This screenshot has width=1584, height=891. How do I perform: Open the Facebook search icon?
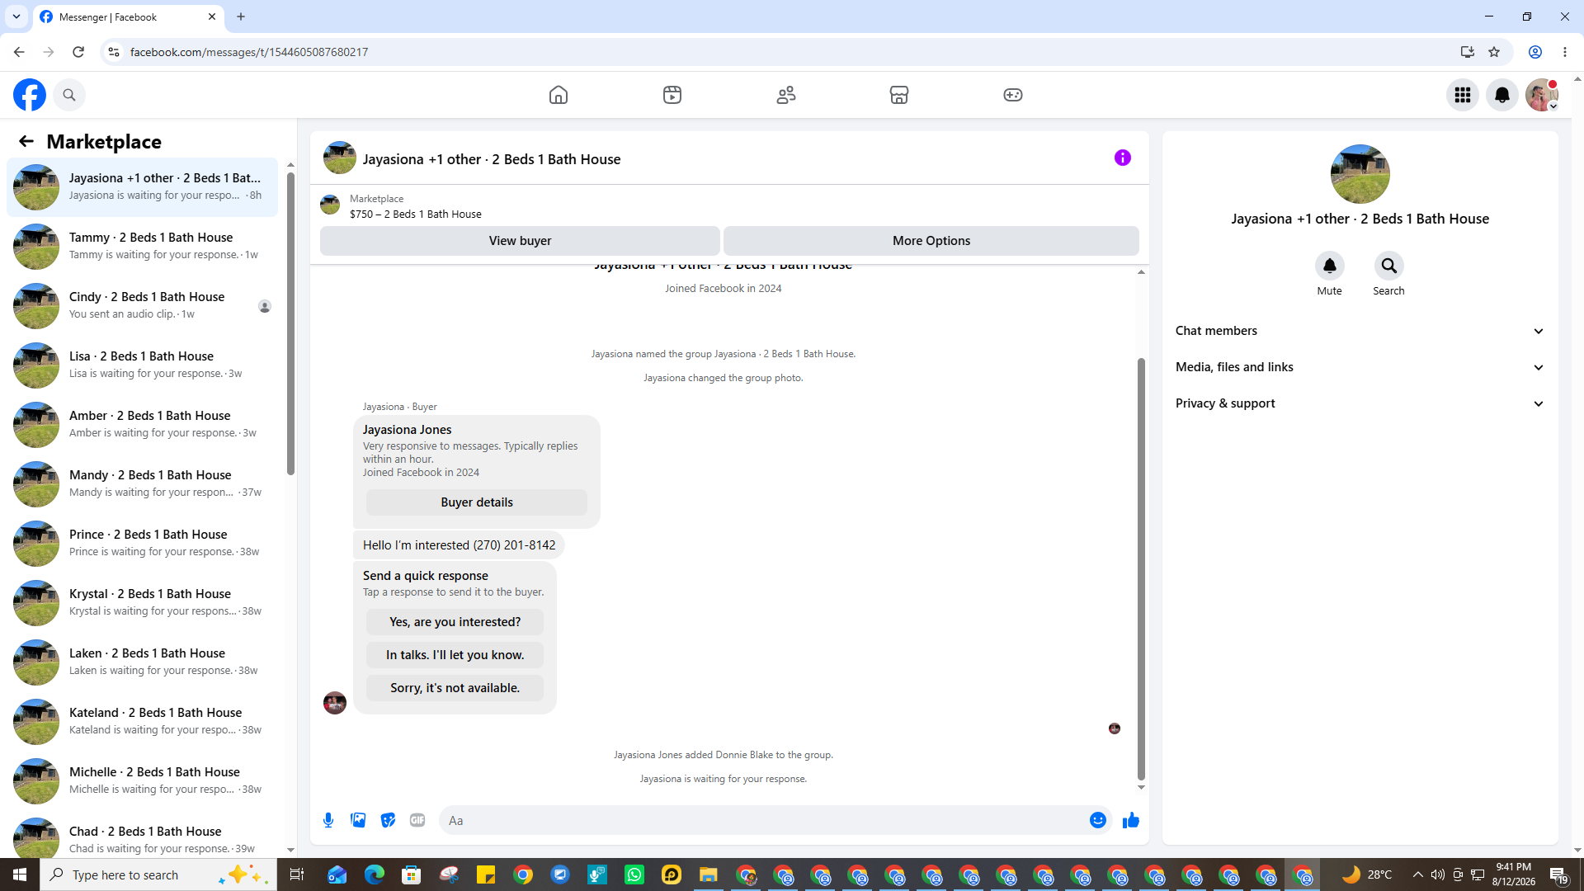(69, 95)
